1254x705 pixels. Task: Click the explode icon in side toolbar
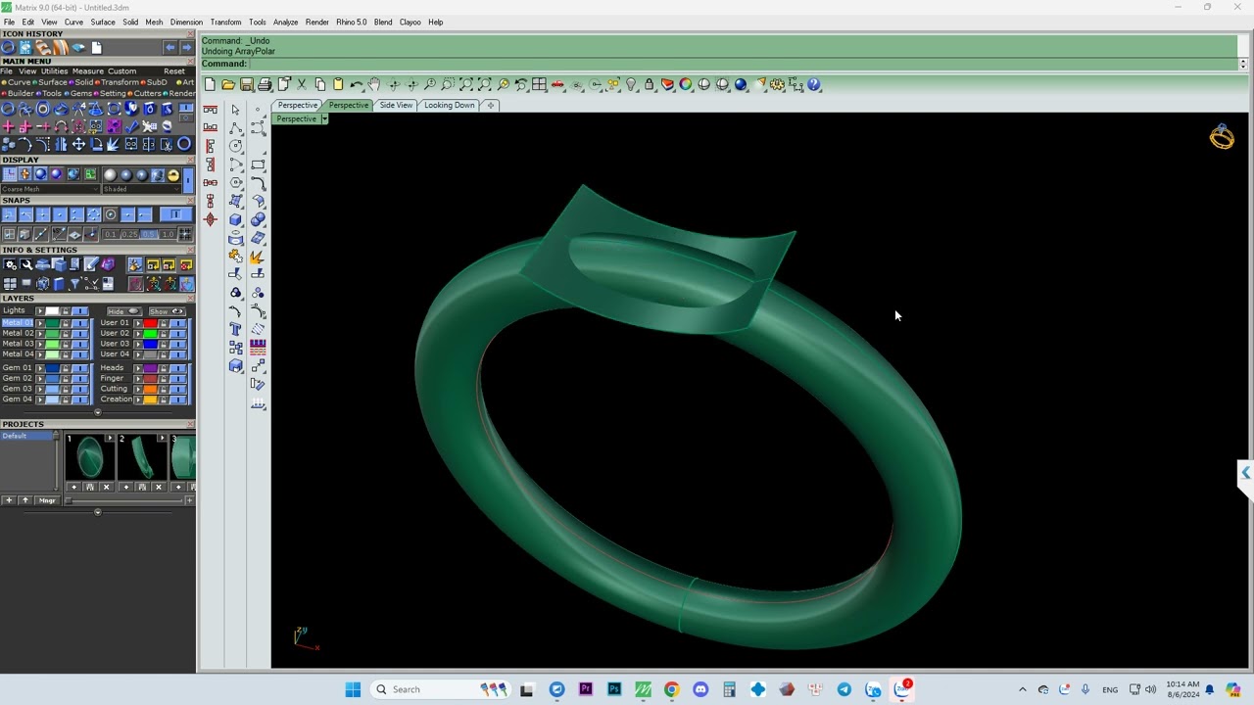click(x=257, y=257)
